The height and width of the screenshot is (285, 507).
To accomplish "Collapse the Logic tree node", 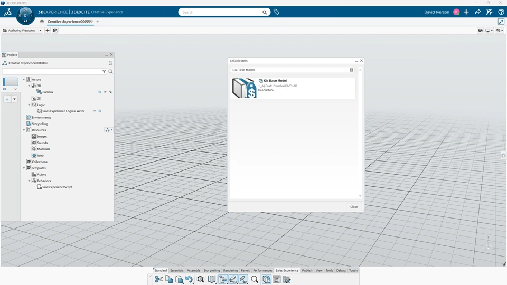I will coord(29,104).
